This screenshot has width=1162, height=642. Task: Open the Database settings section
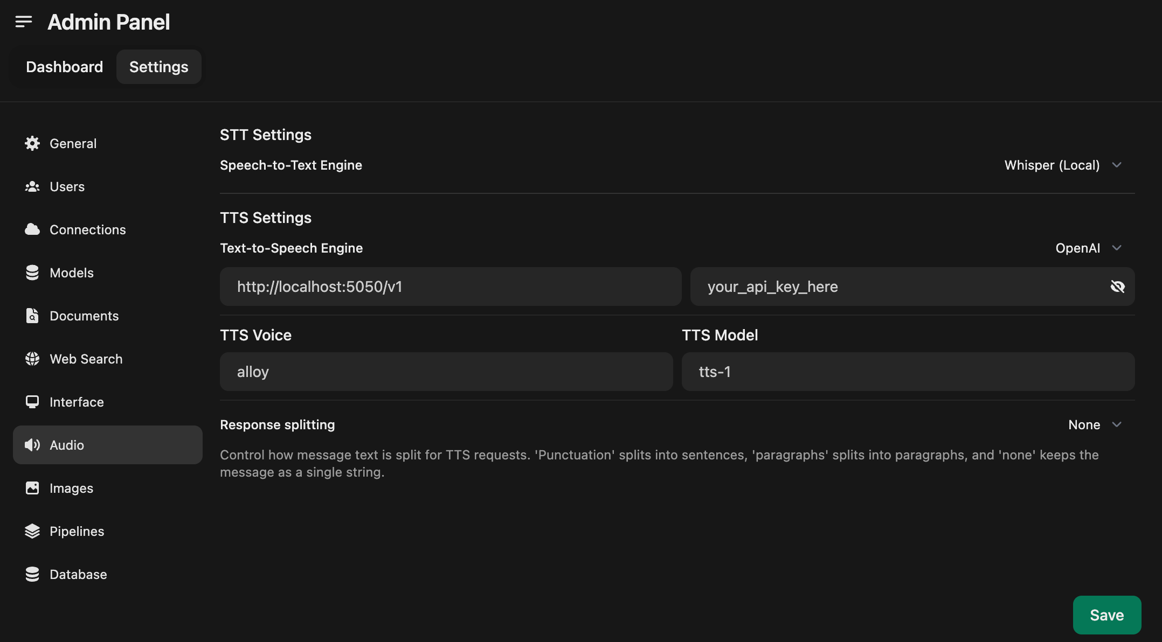[x=78, y=574]
